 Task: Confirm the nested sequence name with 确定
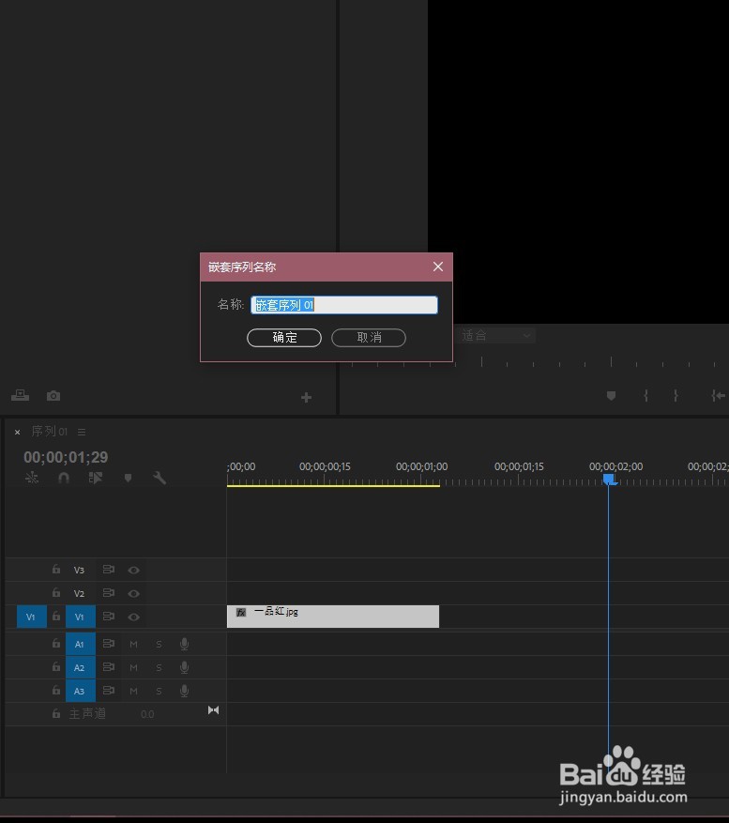coord(284,338)
